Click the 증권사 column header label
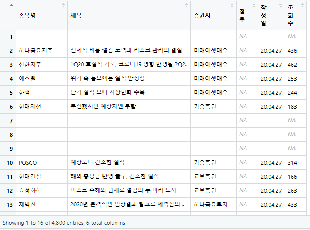The width and height of the screenshot is (310, 230). [x=202, y=16]
